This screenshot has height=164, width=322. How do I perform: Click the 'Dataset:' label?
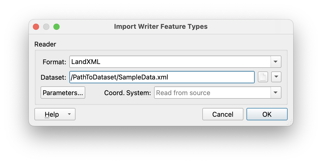click(54, 77)
